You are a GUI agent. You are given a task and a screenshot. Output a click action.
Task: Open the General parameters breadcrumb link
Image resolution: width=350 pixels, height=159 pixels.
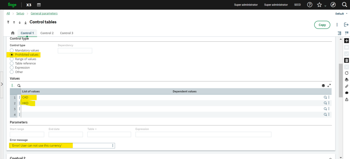[x=44, y=13]
